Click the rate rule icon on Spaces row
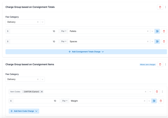Screen dimensions: 168x118 (157, 41)
